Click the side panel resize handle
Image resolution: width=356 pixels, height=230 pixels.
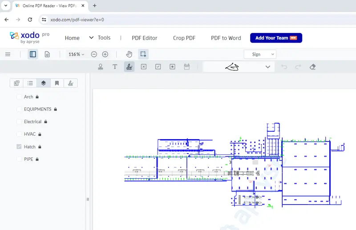pyautogui.click(x=88, y=199)
